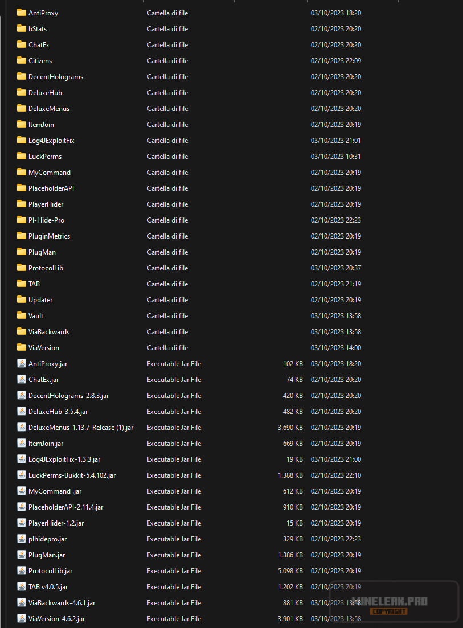The width and height of the screenshot is (463, 628).
Task: Select the PlugMan.jar file icon
Action: pos(22,555)
